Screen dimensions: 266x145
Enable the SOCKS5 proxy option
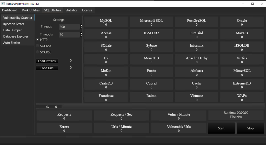[x=38, y=52]
